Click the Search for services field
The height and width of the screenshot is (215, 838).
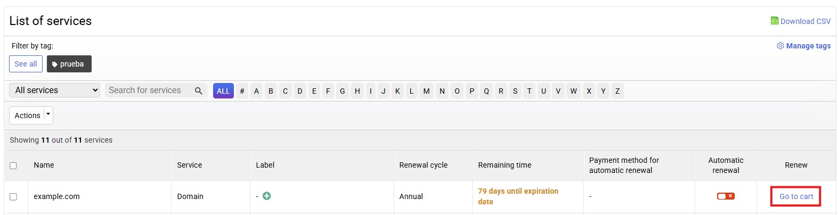pos(149,90)
